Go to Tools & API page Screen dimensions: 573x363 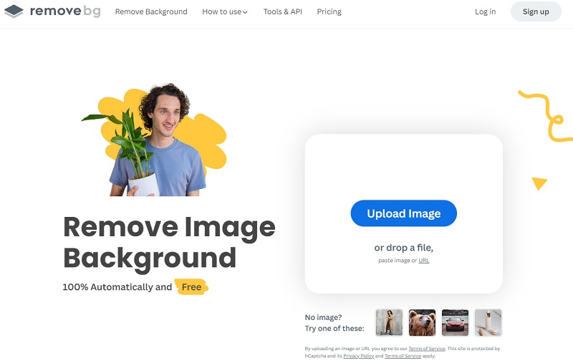[282, 11]
